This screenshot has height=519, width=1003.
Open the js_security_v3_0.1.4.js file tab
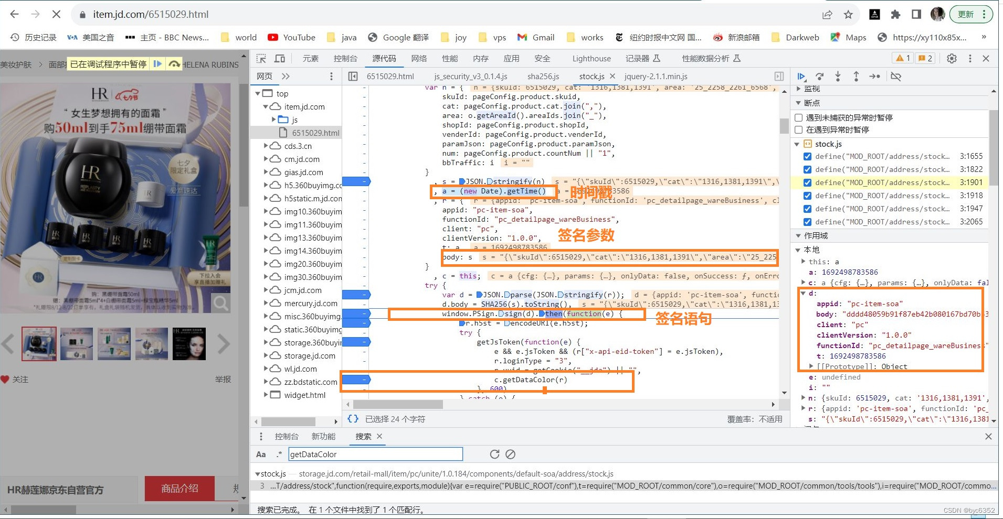(471, 77)
